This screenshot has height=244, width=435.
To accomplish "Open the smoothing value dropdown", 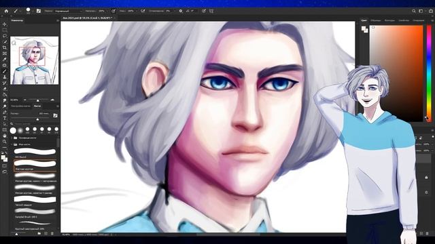I will [175, 11].
